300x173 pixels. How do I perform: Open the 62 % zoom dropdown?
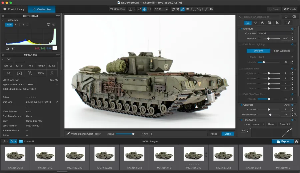pos(161,9)
